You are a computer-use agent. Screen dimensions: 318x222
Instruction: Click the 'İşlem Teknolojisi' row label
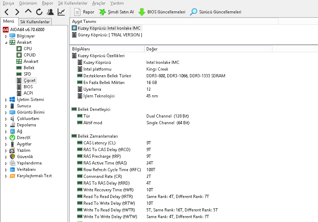99,96
